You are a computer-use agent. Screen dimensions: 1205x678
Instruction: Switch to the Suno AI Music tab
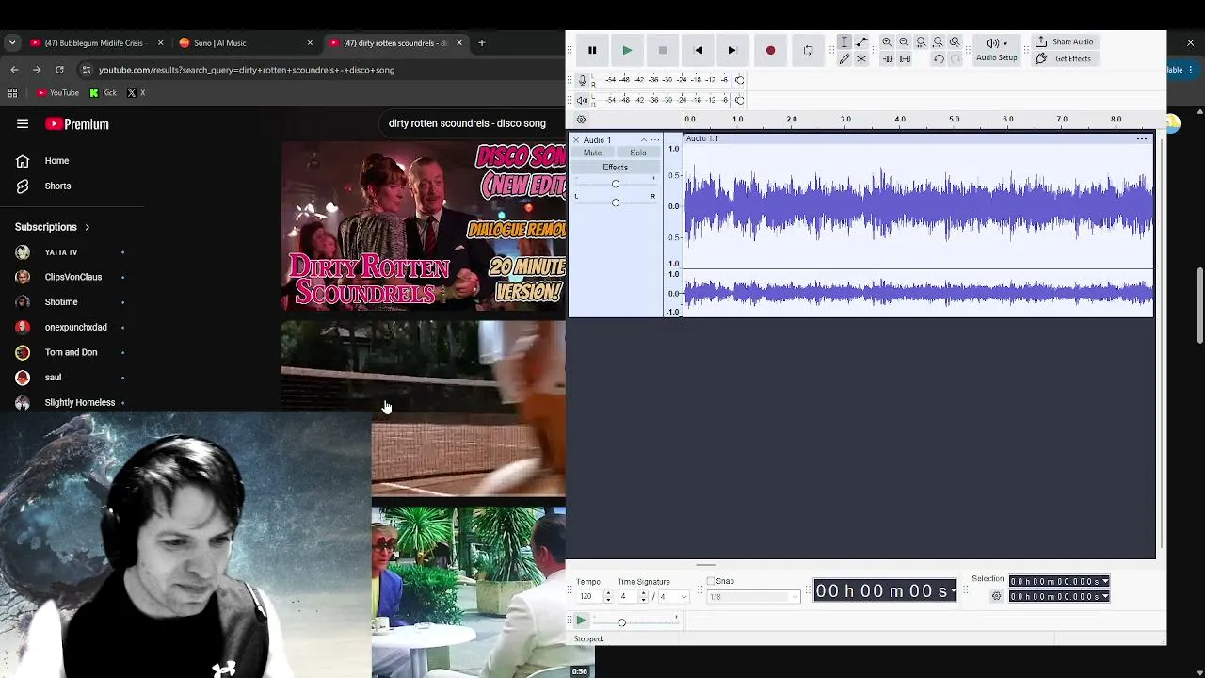point(244,43)
